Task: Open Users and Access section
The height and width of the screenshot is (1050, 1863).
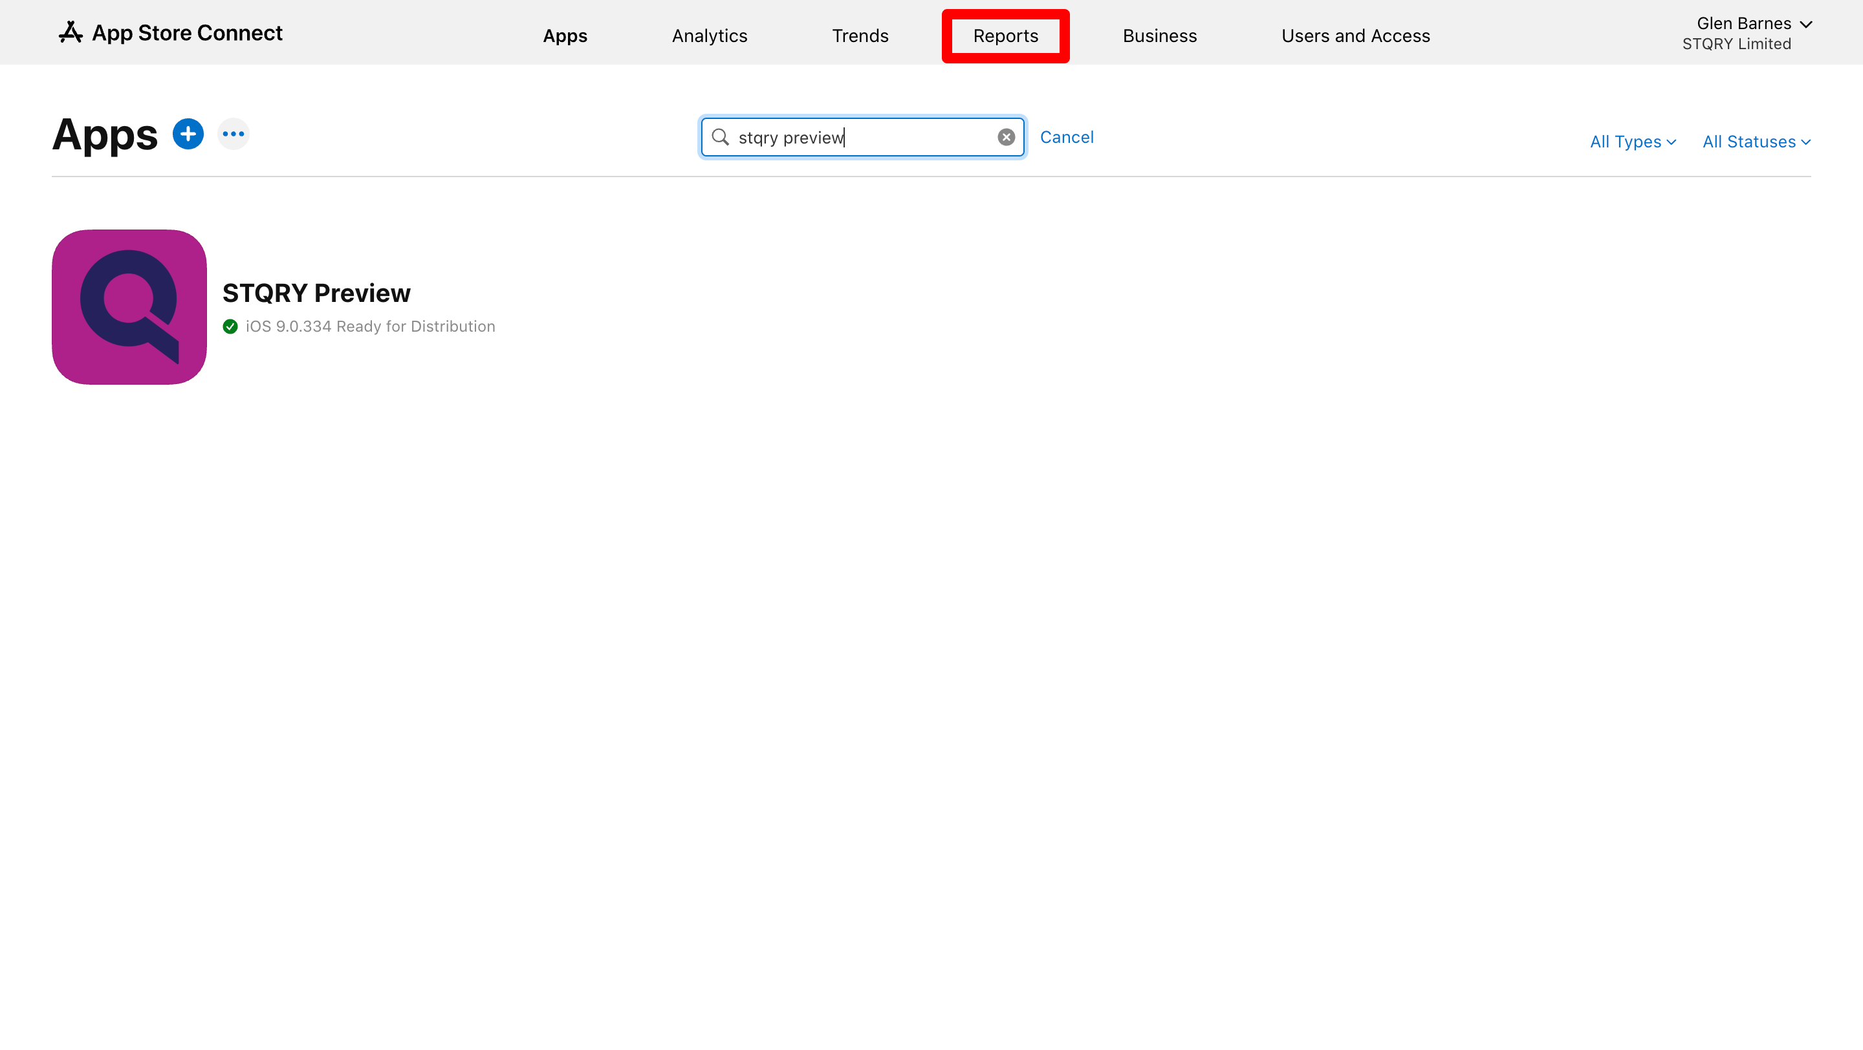Action: pyautogui.click(x=1355, y=36)
